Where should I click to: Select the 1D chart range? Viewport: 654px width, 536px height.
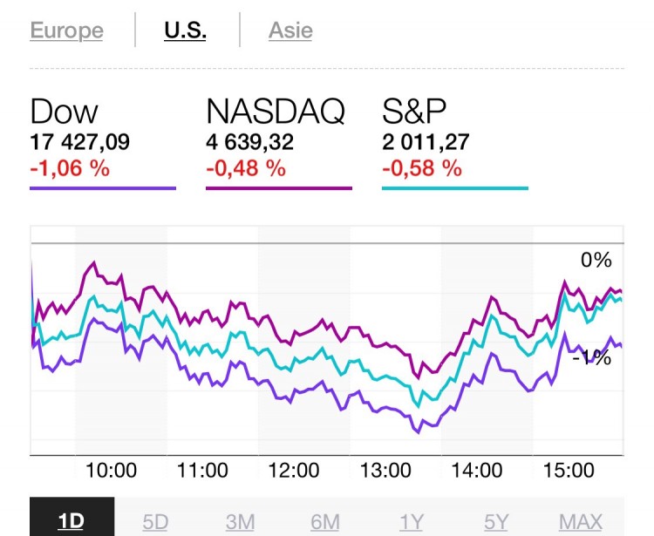point(72,521)
